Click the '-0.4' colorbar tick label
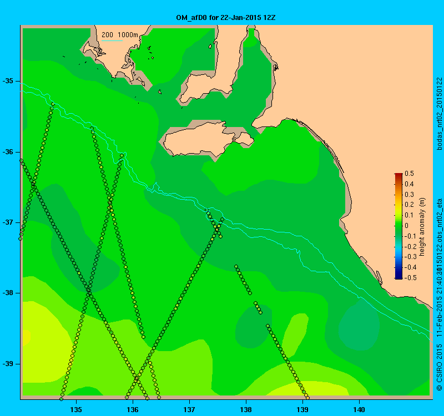The image size is (444, 416). click(x=410, y=267)
